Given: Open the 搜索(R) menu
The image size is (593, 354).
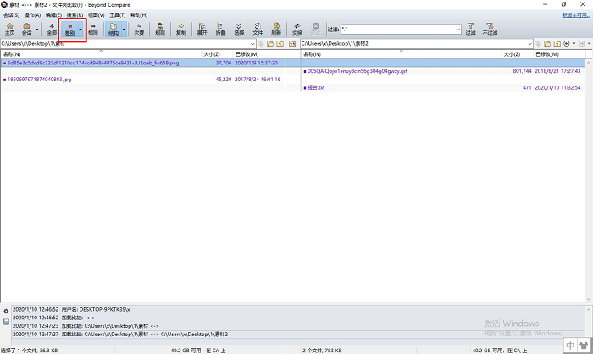Looking at the screenshot, I should tap(75, 15).
